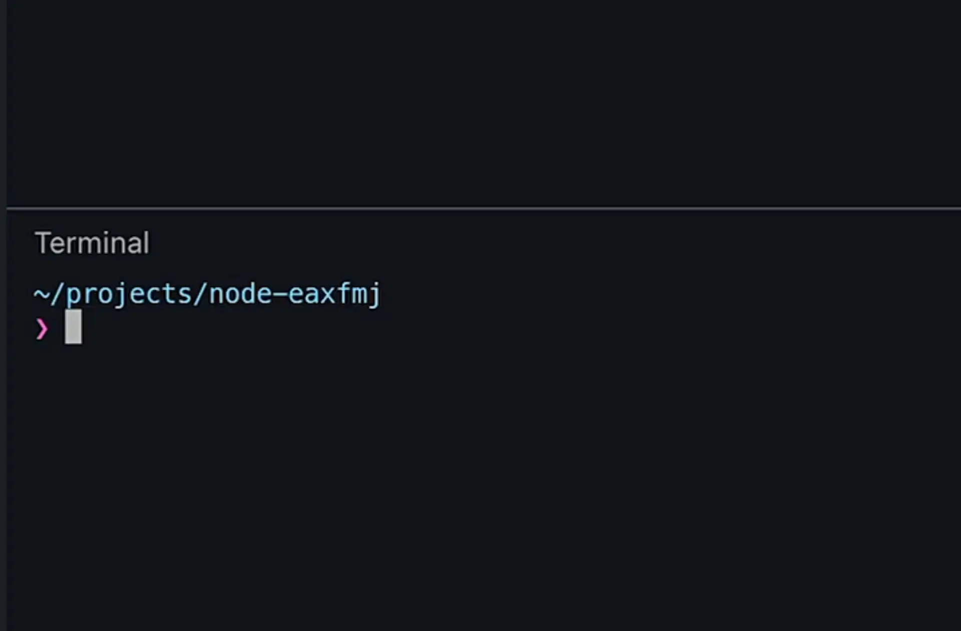This screenshot has width=961, height=631.
Task: Click blank space right of the path
Action: tap(671, 294)
